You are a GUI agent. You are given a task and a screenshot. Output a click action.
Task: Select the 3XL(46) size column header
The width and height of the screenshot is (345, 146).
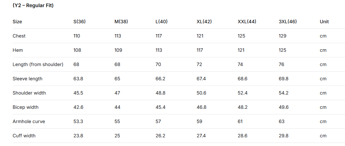pyautogui.click(x=287, y=22)
